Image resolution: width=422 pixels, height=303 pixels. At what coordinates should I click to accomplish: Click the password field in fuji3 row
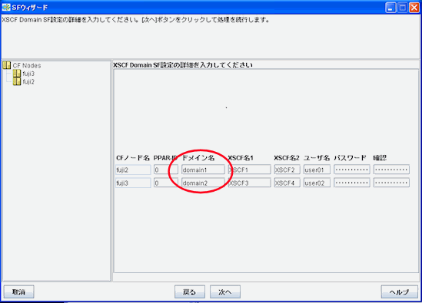[x=352, y=183]
